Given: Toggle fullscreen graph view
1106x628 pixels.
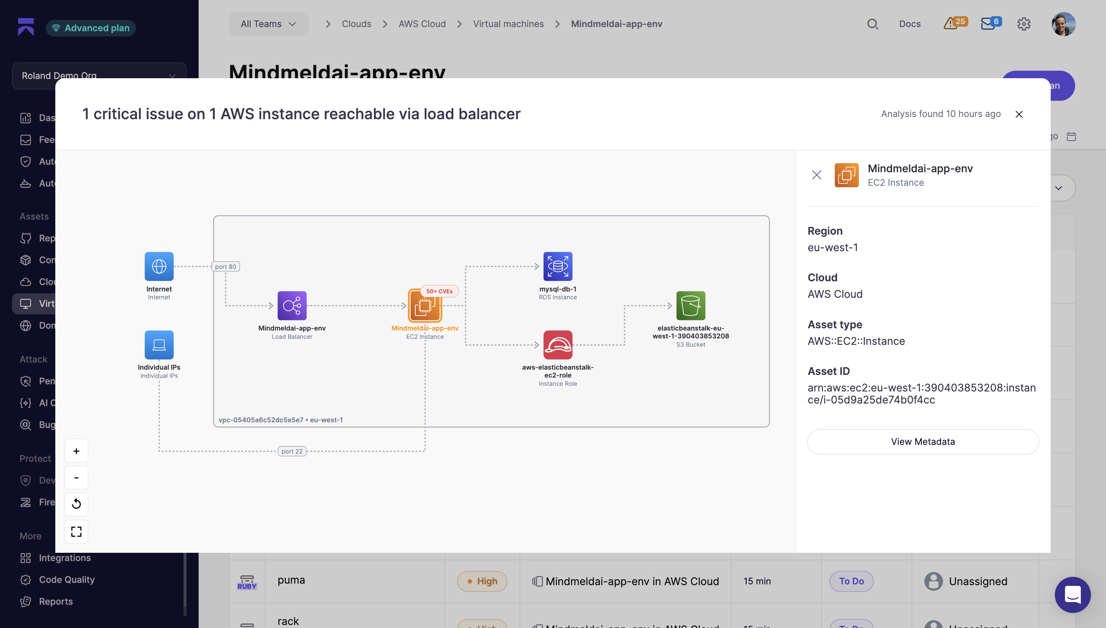Looking at the screenshot, I should click(x=76, y=531).
